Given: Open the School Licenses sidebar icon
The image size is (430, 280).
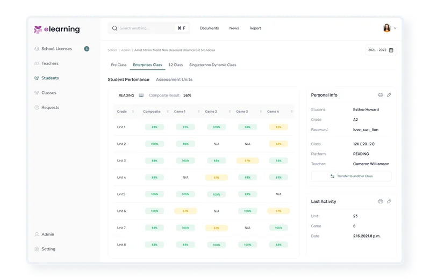Looking at the screenshot, I should [37, 49].
